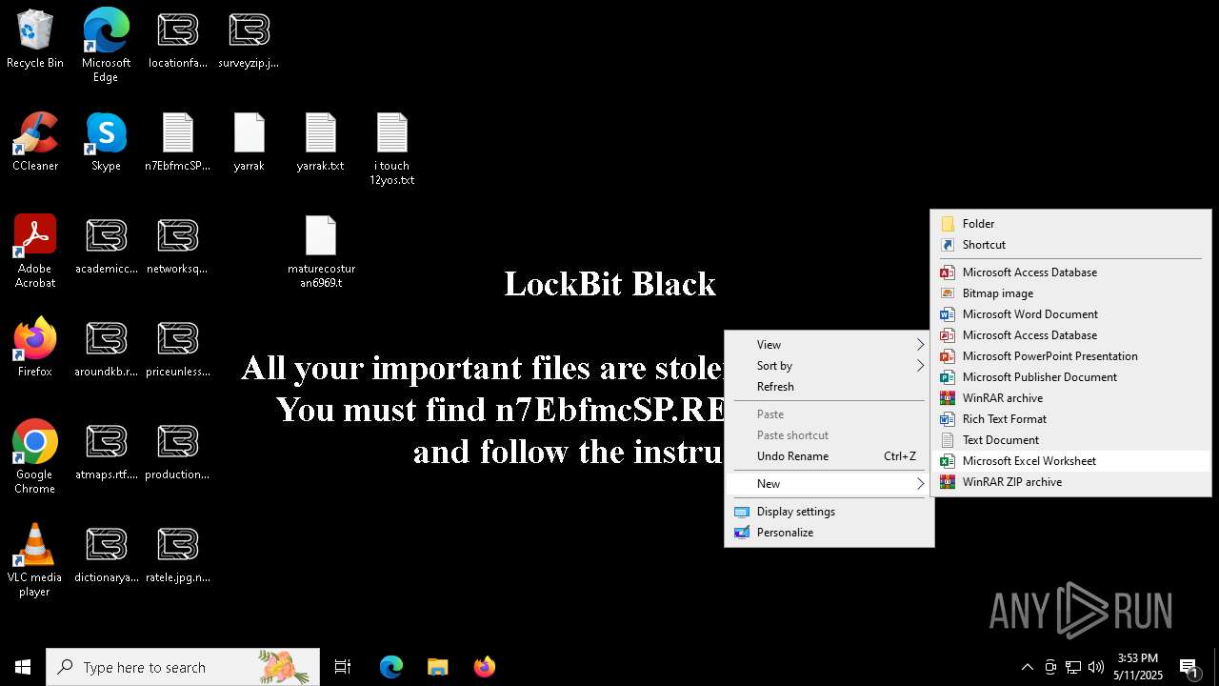Select the Google Chrome desktop shortcut

coord(35,457)
